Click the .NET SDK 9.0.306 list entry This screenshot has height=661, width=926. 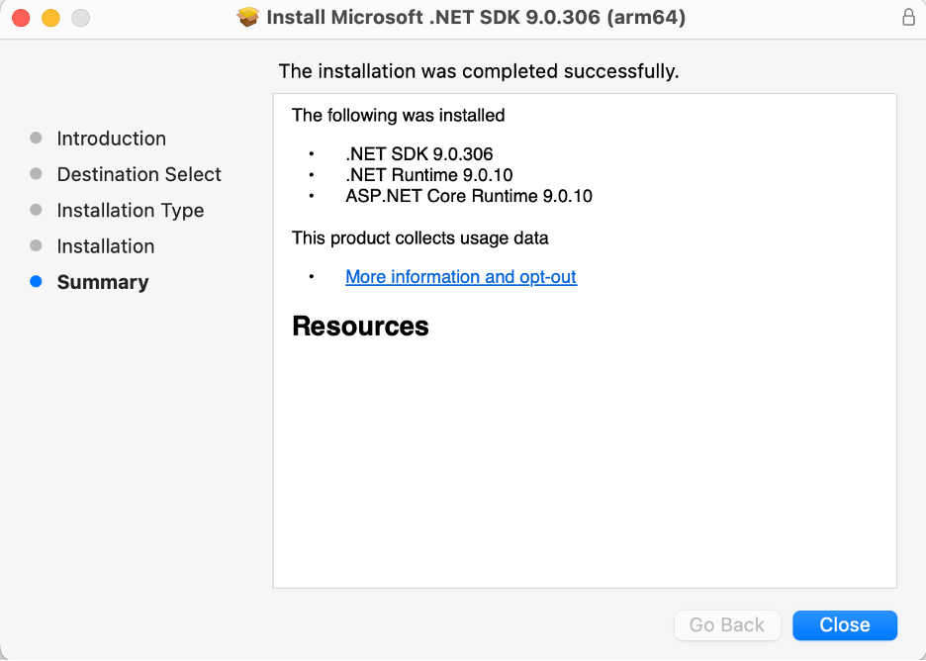click(x=418, y=154)
